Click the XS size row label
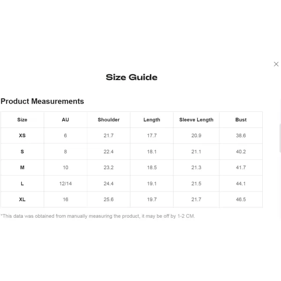281x281 pixels. click(x=22, y=135)
